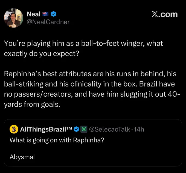Open Neal's profile picture
Screen dimensions: 186x173
click(x=13, y=18)
